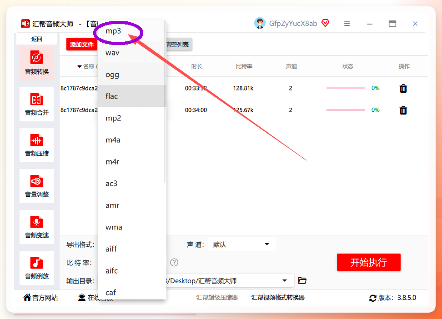Click the 开始执行 start button
The width and height of the screenshot is (442, 319).
tap(368, 262)
